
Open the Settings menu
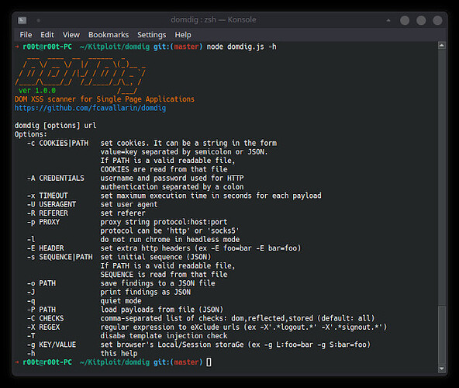click(152, 35)
